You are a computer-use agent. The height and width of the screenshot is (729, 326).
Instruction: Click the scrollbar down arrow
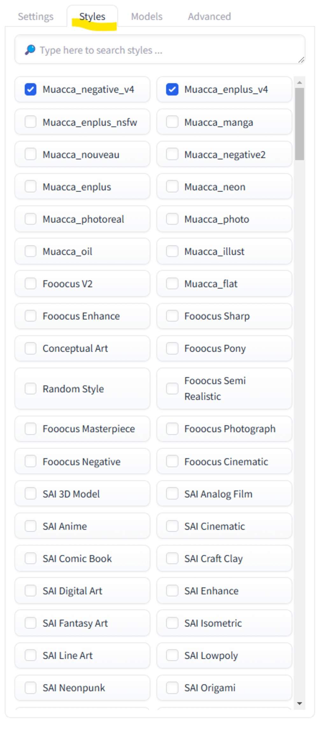tap(299, 703)
